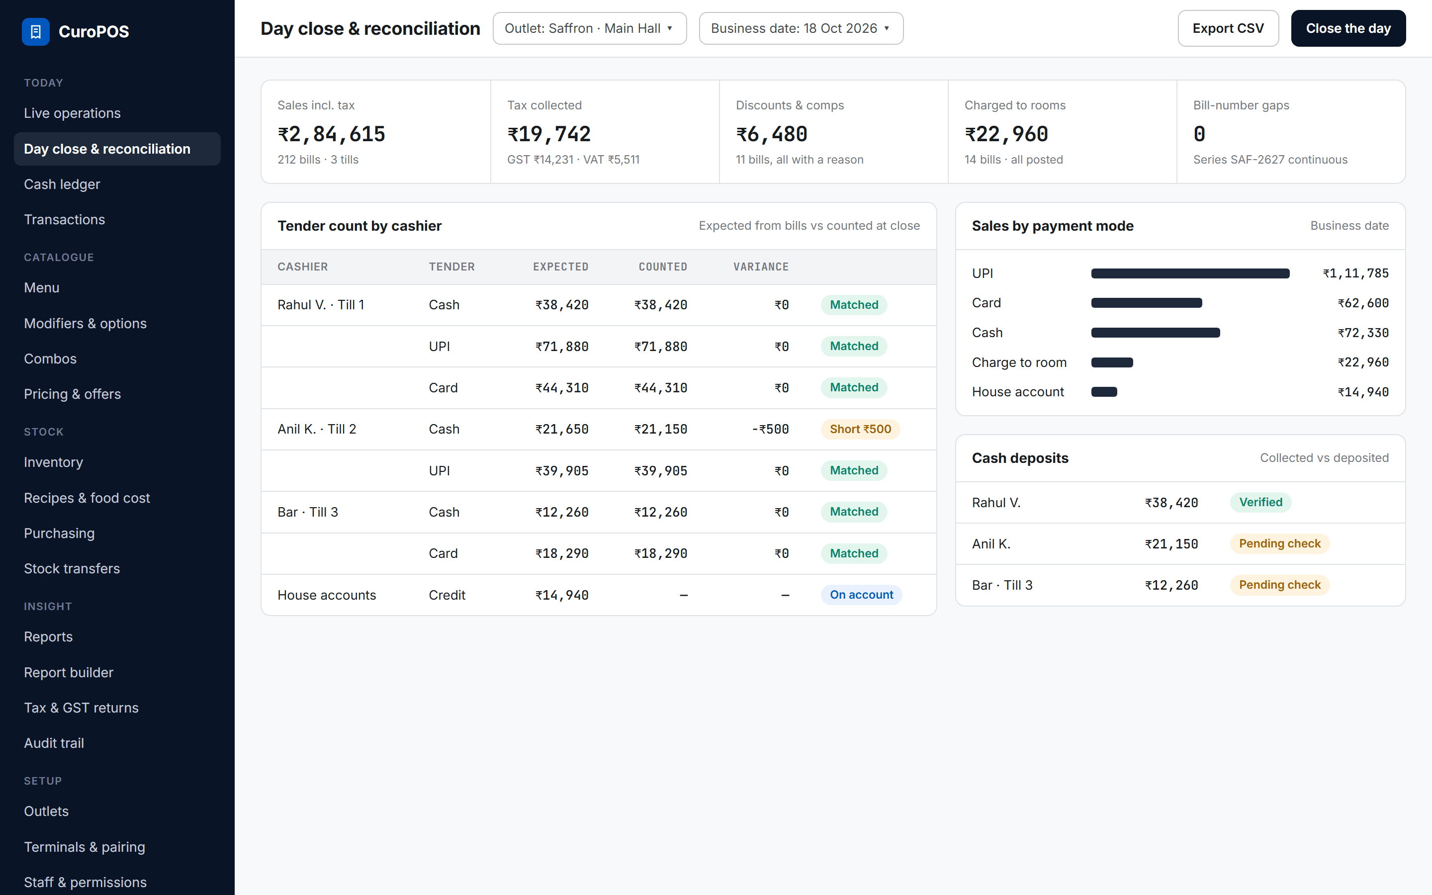
Task: Open the Transactions page
Action: point(117,220)
